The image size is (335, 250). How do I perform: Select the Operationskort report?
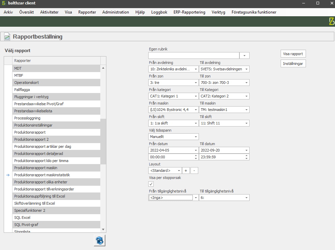[x=56, y=83]
